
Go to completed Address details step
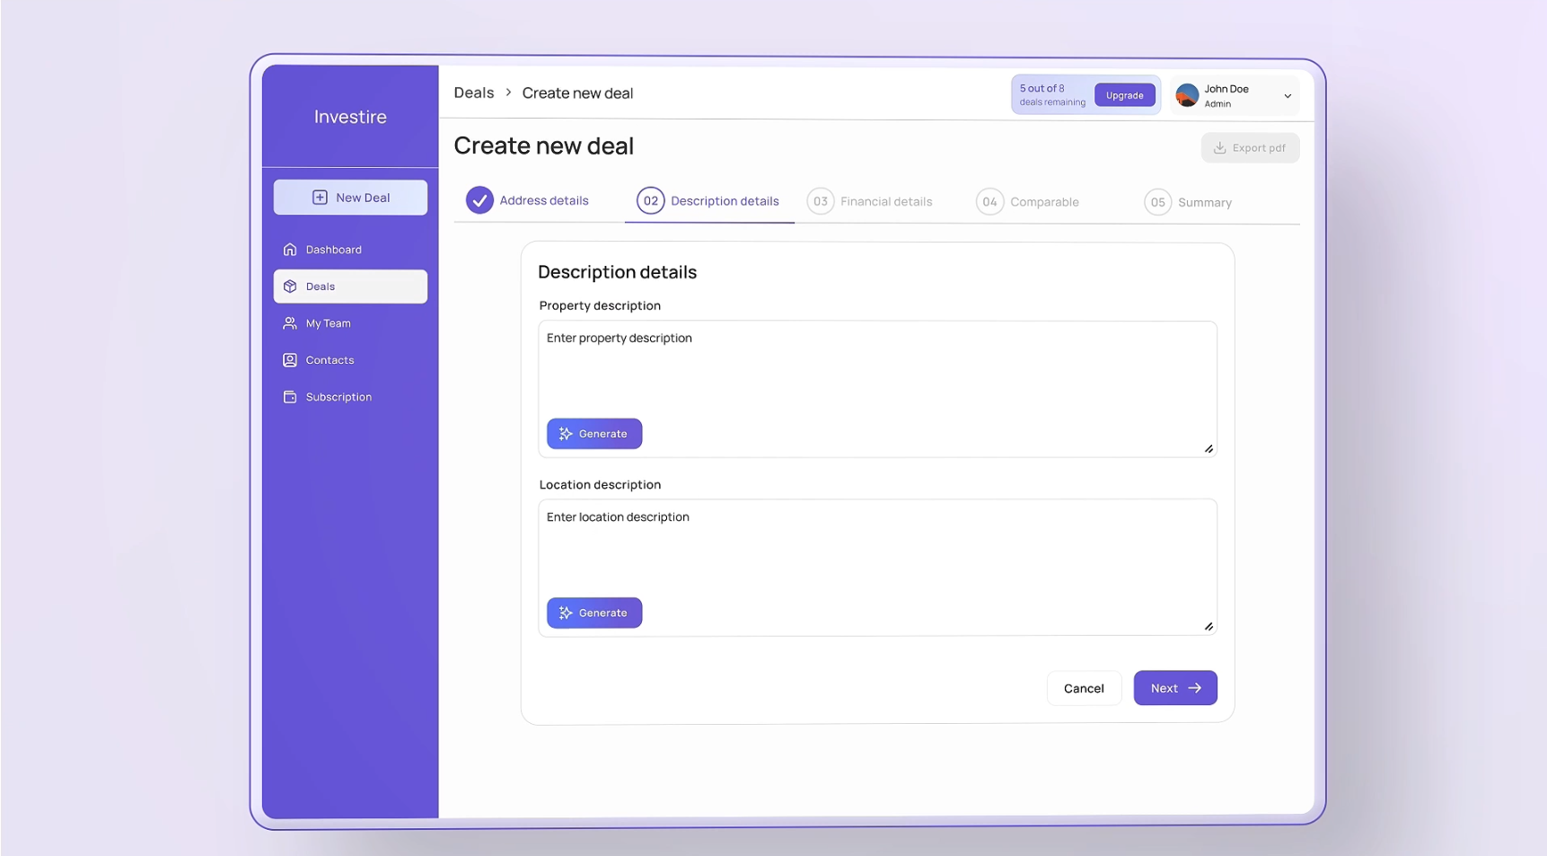click(x=528, y=200)
